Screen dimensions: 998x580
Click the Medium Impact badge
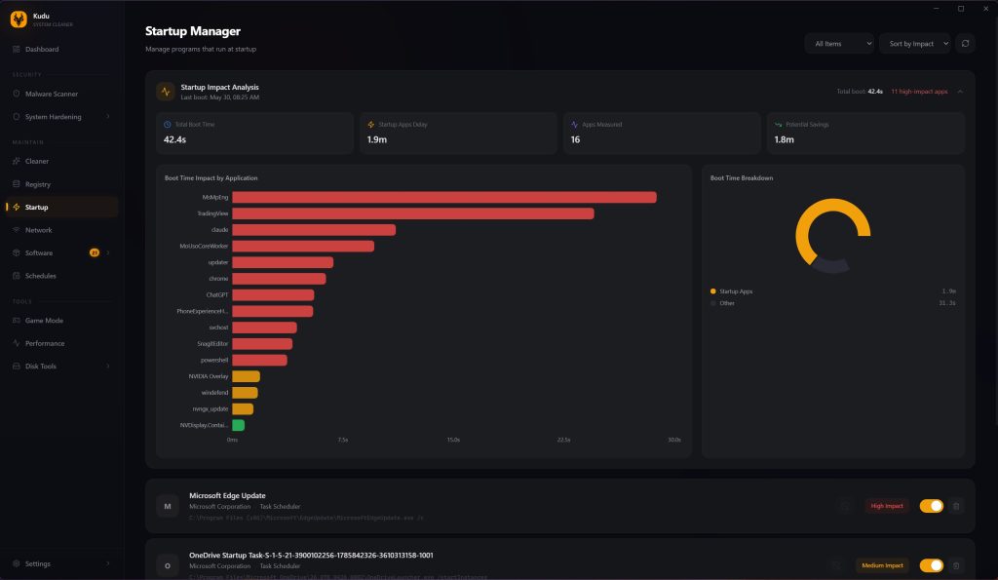click(882, 565)
